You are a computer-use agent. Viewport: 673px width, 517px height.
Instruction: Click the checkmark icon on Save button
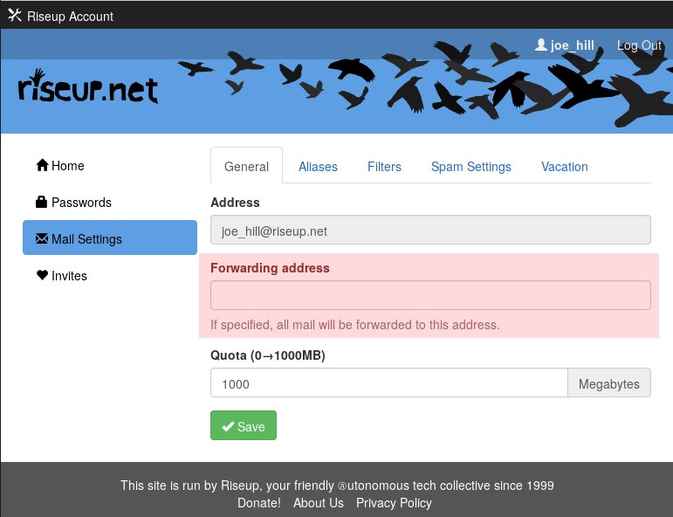[x=228, y=426]
